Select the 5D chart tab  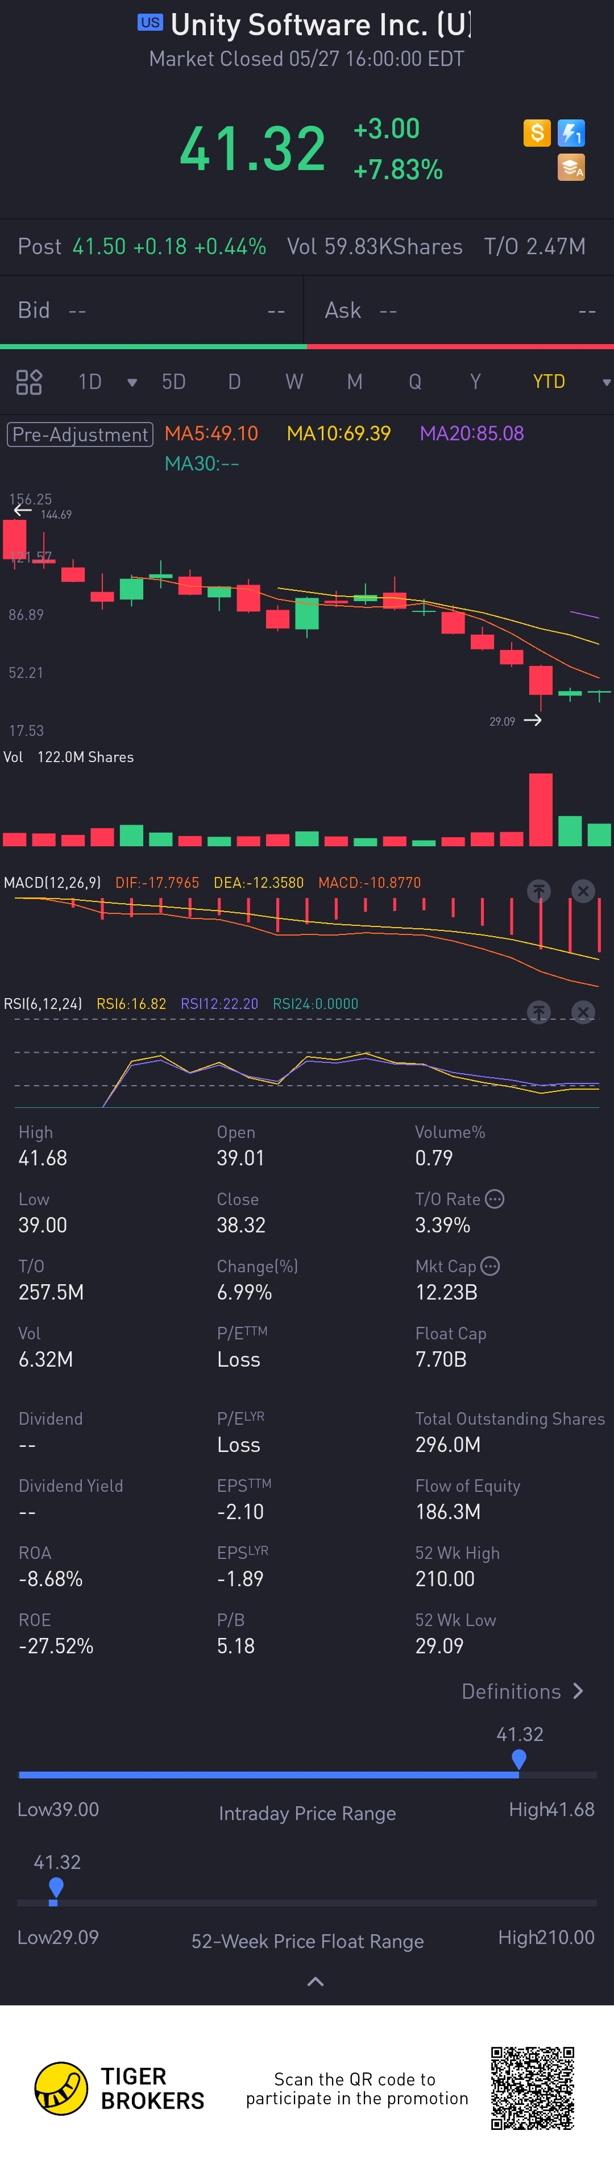click(x=174, y=382)
